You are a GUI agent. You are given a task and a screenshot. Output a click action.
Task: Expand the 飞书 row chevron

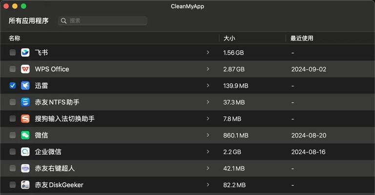coord(208,52)
